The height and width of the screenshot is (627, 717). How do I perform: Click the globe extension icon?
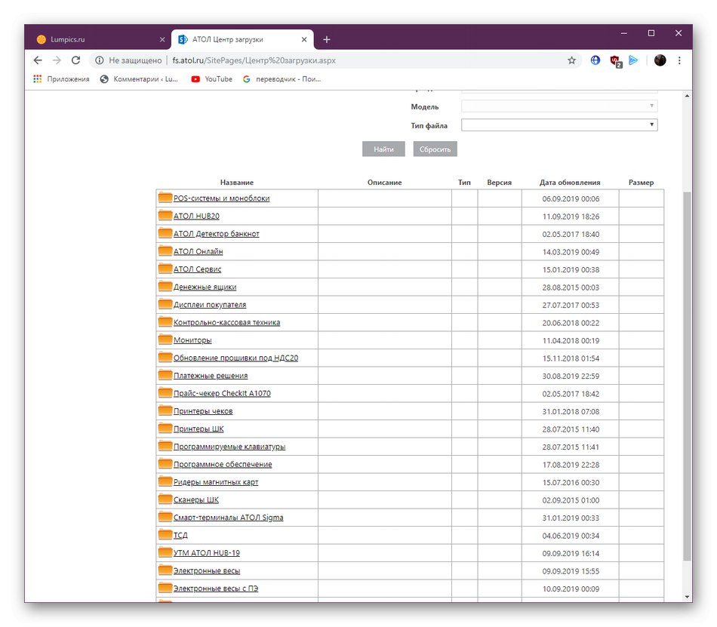pyautogui.click(x=595, y=60)
